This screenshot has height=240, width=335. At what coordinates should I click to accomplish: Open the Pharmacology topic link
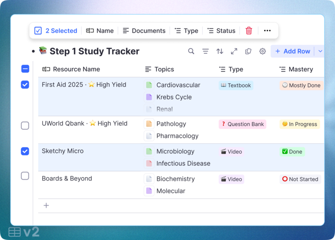click(178, 136)
